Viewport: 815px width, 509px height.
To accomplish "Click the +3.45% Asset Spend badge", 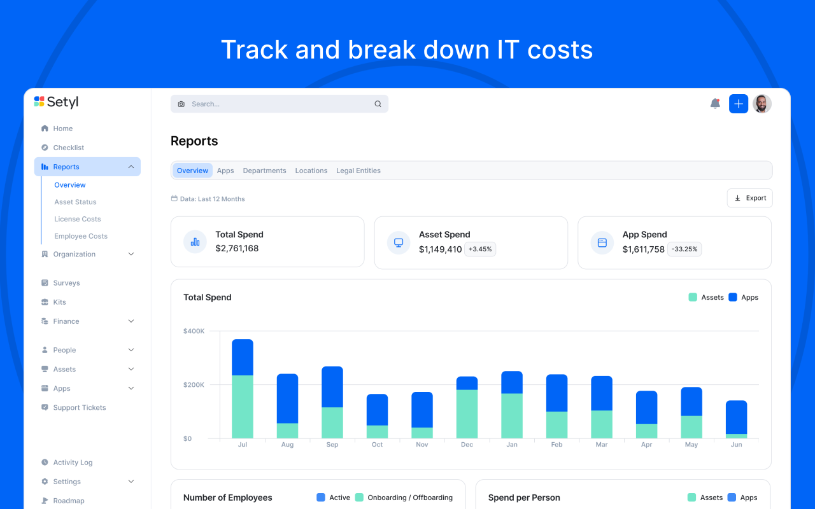I will click(x=480, y=249).
